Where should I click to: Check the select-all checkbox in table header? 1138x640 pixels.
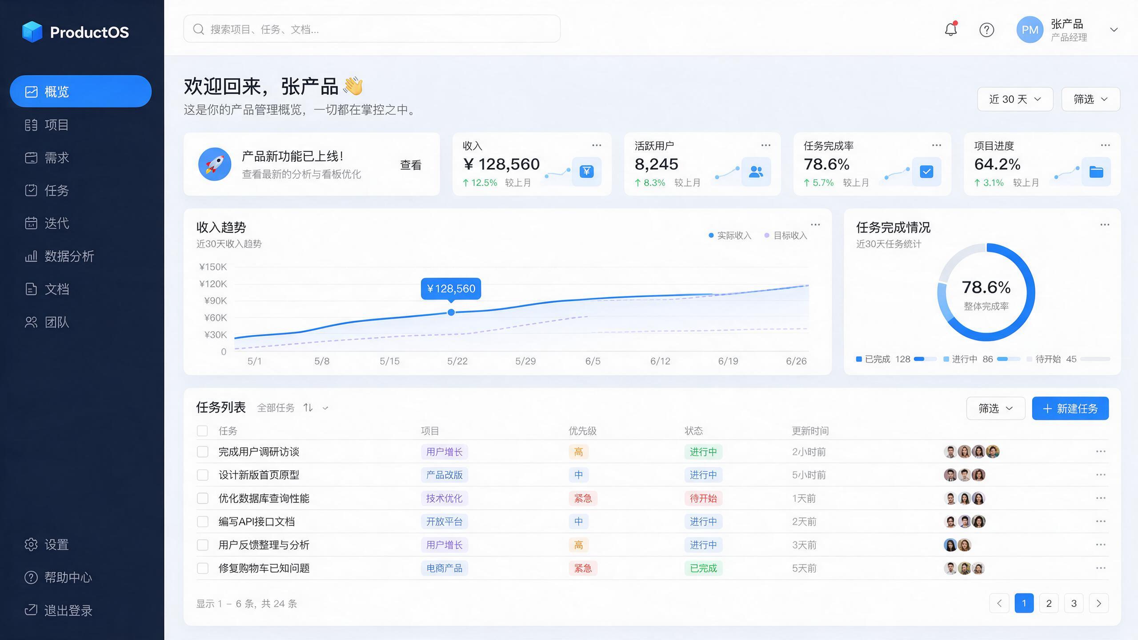point(202,431)
